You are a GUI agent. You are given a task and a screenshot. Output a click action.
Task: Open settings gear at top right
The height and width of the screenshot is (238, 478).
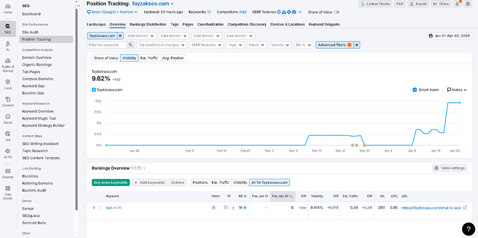[468, 4]
